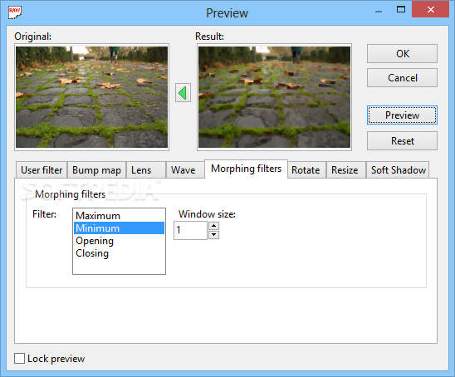The width and height of the screenshot is (455, 377).
Task: Enable the Lock preview checkbox
Action: 19,359
